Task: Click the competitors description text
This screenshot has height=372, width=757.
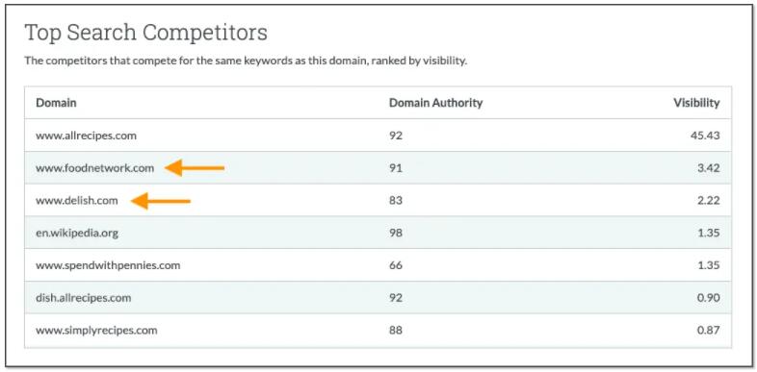Action: pyautogui.click(x=246, y=62)
